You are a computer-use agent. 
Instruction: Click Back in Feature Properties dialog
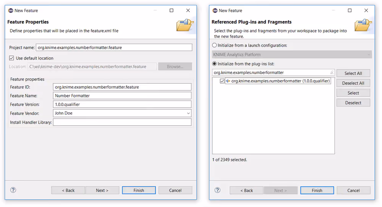pos(68,190)
